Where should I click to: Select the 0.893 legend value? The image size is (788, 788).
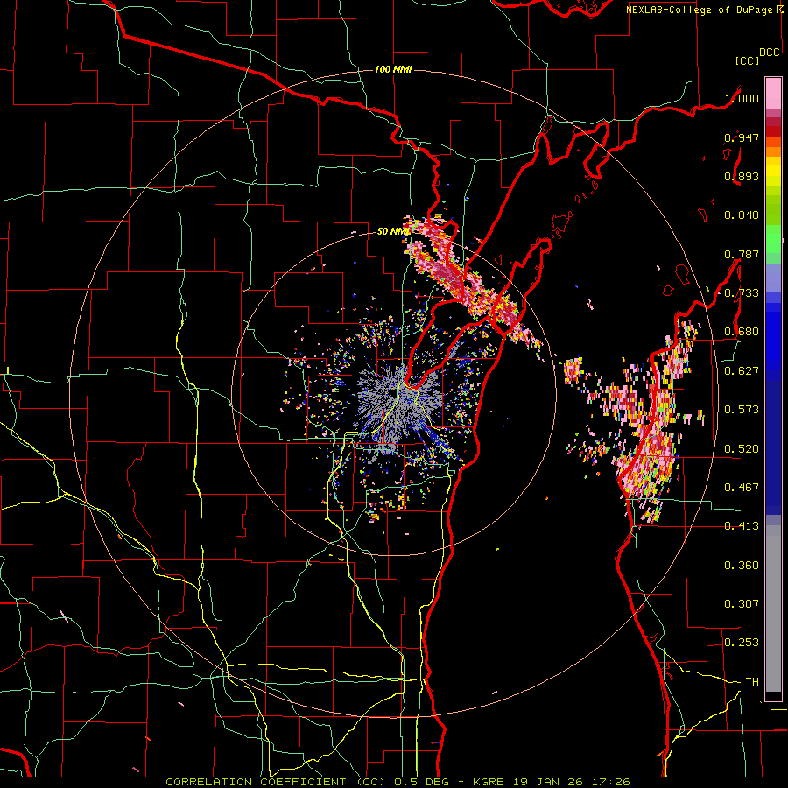pos(742,176)
